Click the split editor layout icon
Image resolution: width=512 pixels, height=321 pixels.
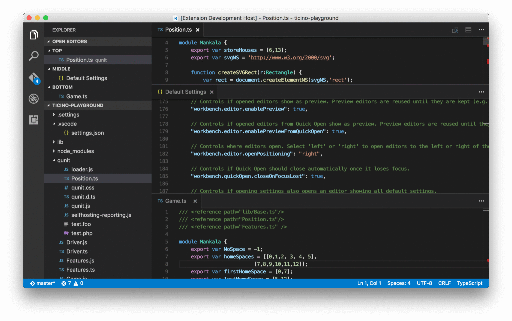click(468, 30)
